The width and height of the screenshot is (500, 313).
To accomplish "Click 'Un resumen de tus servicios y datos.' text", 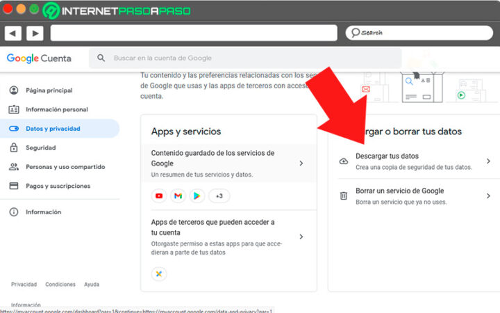I will pos(202,175).
